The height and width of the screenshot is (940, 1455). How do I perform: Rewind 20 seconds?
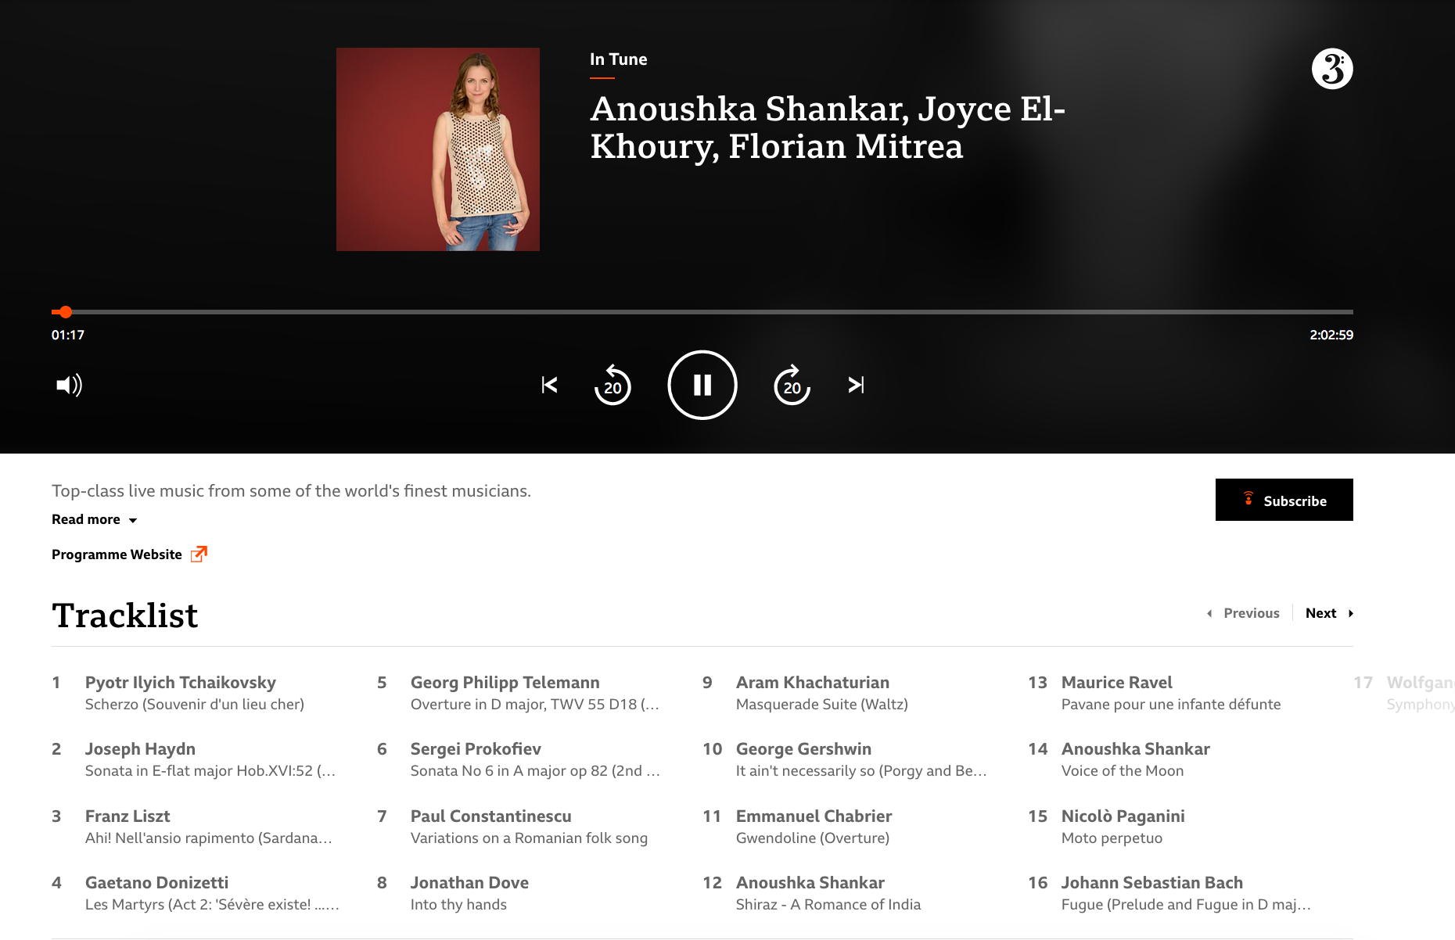click(613, 385)
